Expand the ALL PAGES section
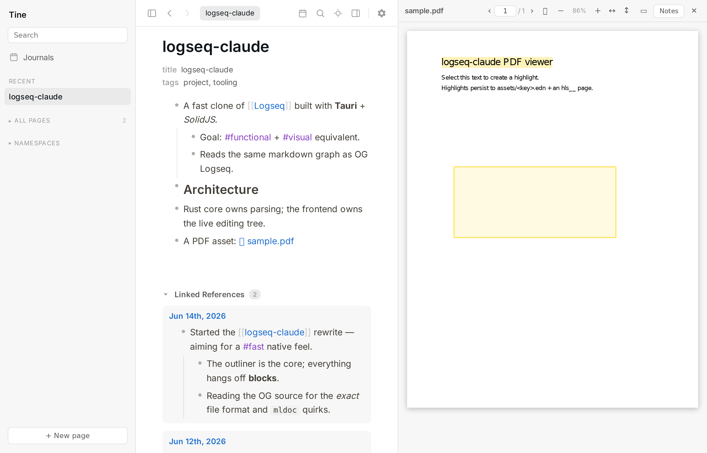The height and width of the screenshot is (453, 707). (x=68, y=121)
